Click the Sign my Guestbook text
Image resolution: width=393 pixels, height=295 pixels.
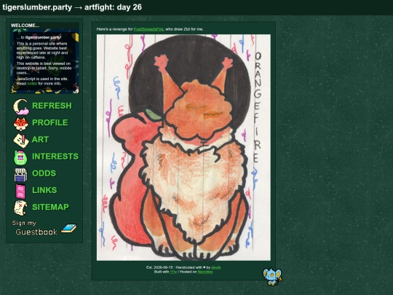click(x=34, y=228)
